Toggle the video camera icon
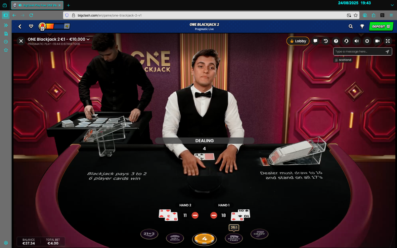 pyautogui.click(x=377, y=41)
